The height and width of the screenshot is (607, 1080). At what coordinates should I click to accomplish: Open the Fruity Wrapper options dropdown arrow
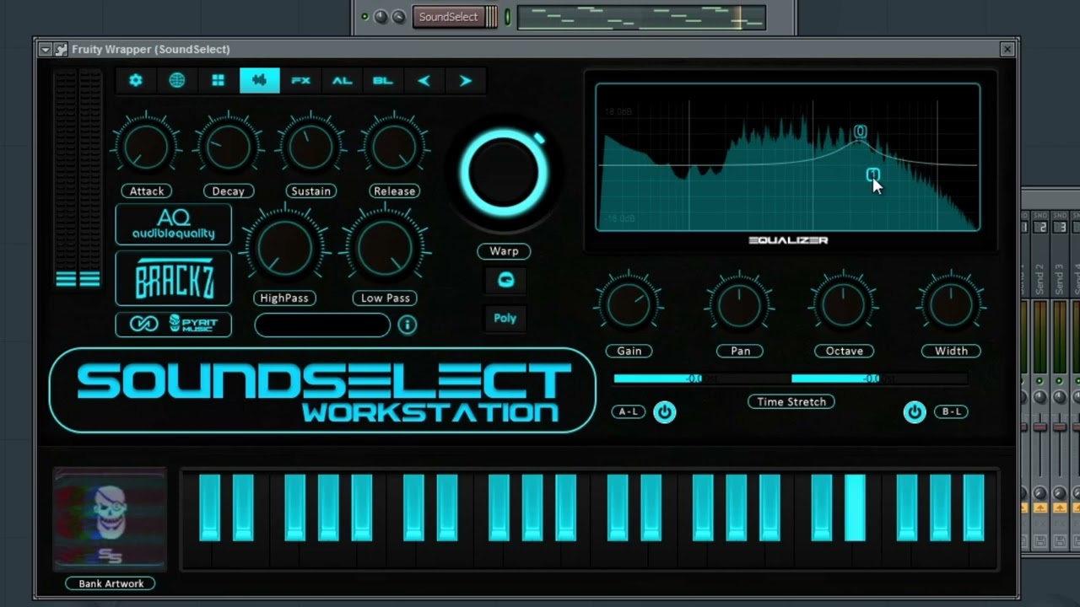(46, 50)
